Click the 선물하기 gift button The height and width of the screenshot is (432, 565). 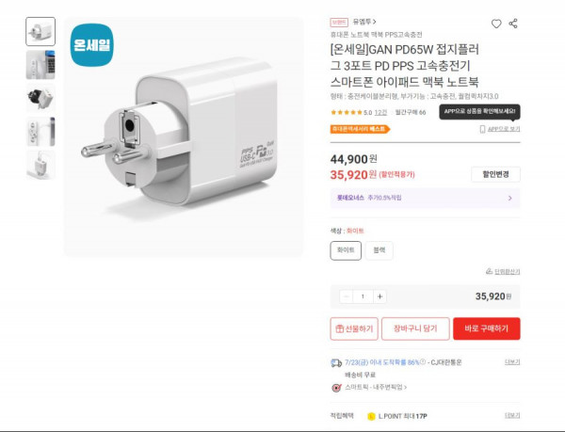pos(354,328)
